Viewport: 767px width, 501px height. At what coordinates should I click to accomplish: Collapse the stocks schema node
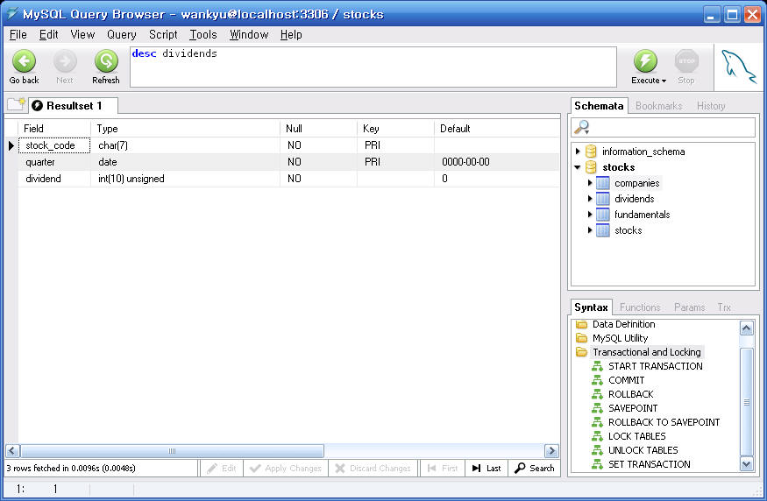[x=578, y=167]
